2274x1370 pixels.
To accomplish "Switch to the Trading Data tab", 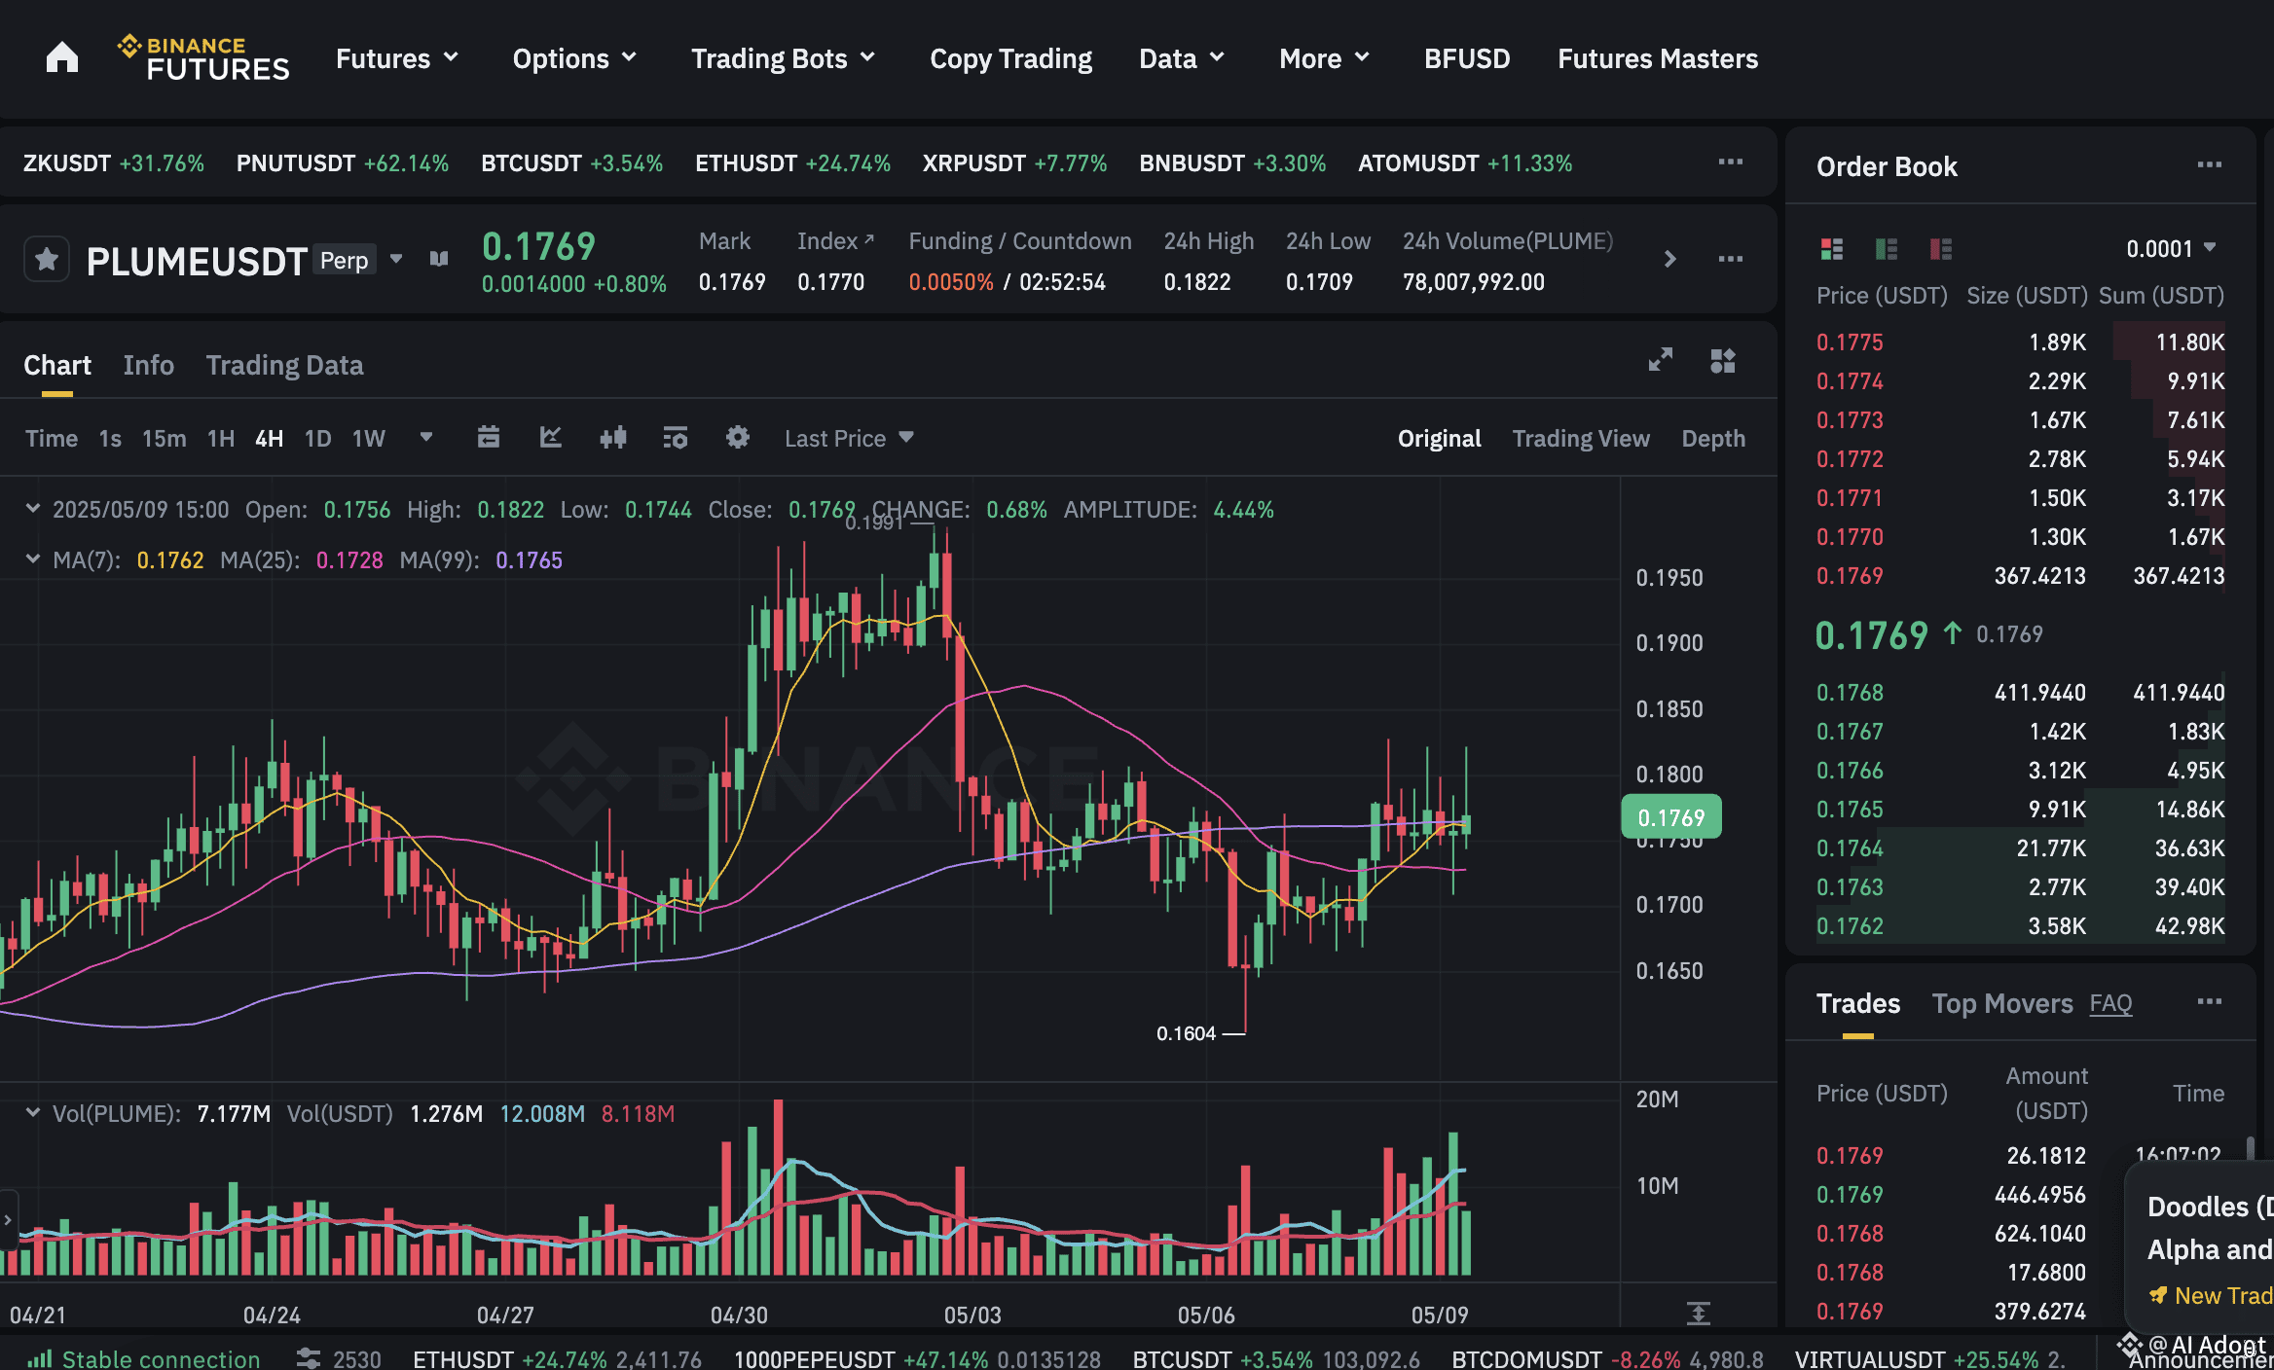I will (x=284, y=365).
